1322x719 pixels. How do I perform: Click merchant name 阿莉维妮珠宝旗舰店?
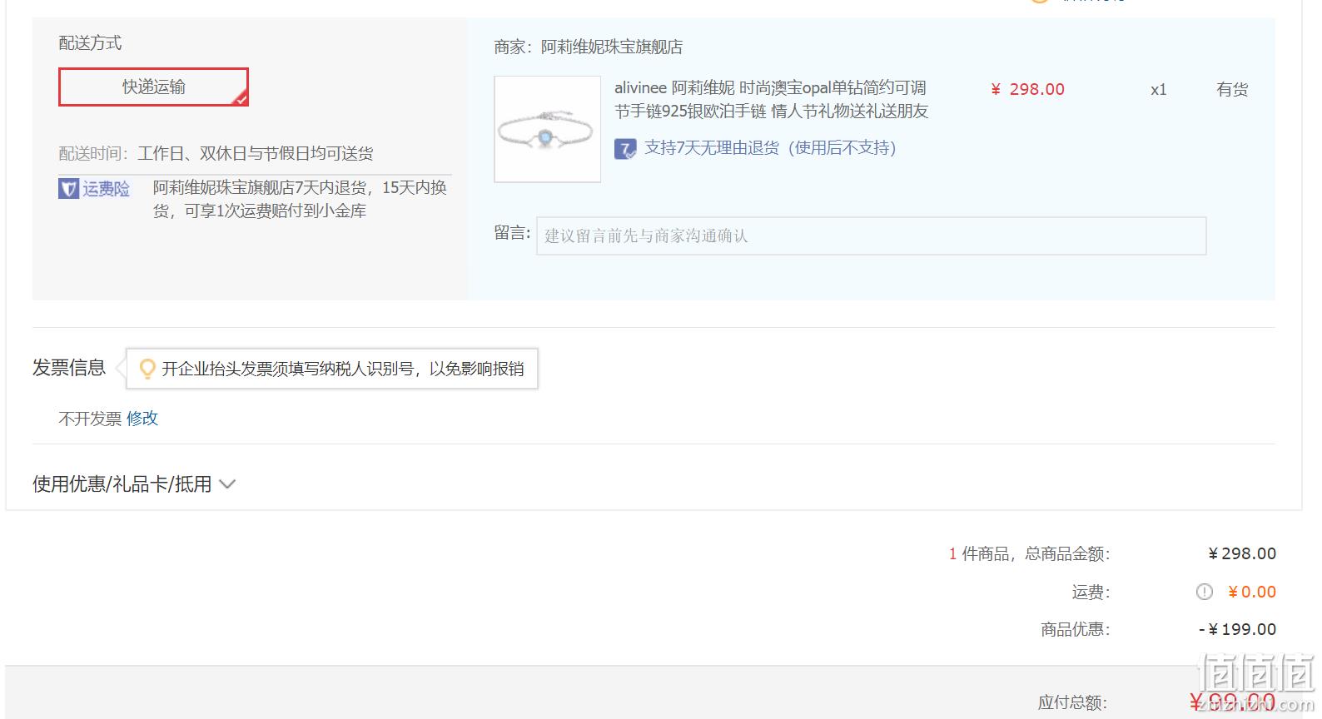click(x=612, y=47)
